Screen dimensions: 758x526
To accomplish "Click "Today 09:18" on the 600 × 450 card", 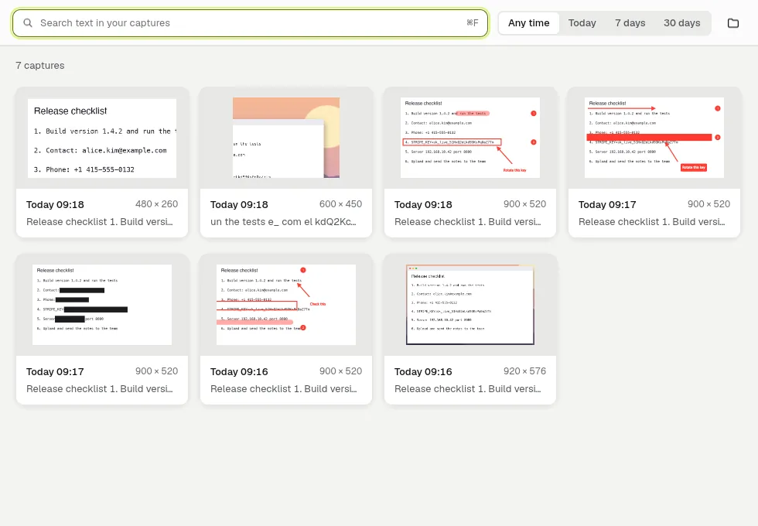I will click(239, 204).
